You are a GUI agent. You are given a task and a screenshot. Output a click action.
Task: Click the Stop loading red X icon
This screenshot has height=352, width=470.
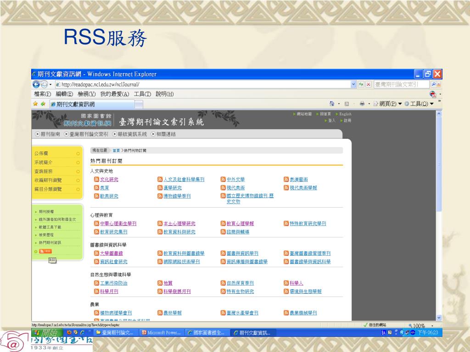(x=369, y=84)
